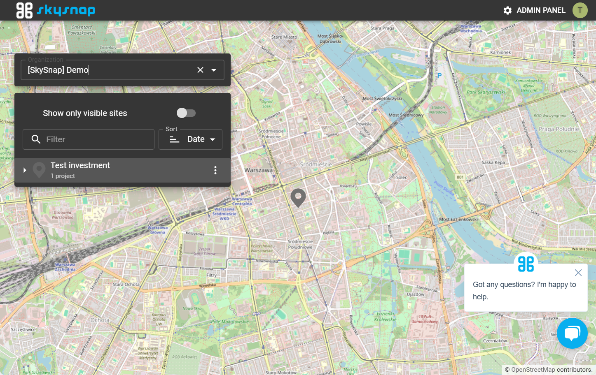Close the chat help popup
This screenshot has width=596, height=375.
pyautogui.click(x=578, y=273)
